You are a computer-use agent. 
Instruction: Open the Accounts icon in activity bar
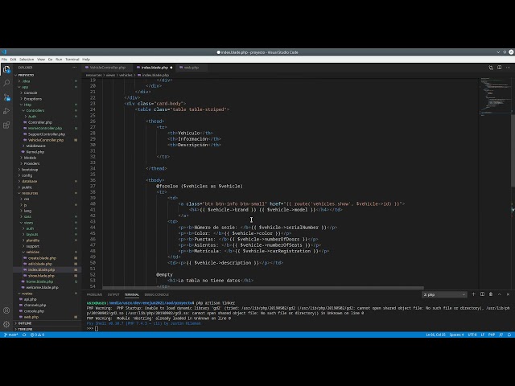click(6, 311)
